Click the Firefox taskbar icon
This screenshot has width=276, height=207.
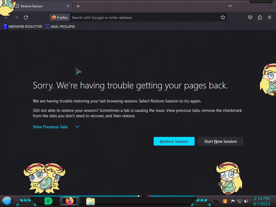click(x=70, y=201)
